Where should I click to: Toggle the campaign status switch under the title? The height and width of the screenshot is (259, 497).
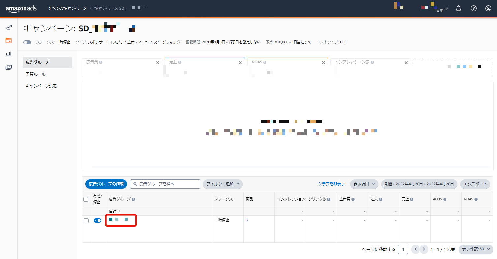click(27, 42)
